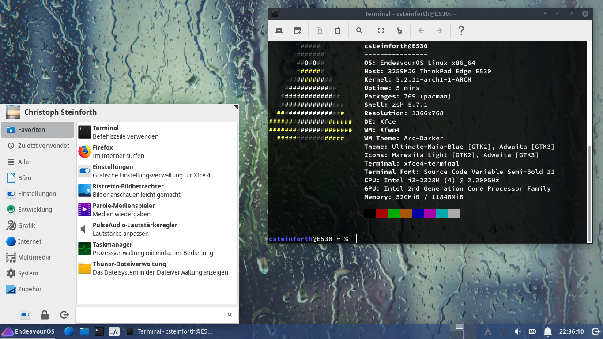
Task: Click 'Shell: zsh 5.7.1' terminal line
Action: [x=396, y=105]
